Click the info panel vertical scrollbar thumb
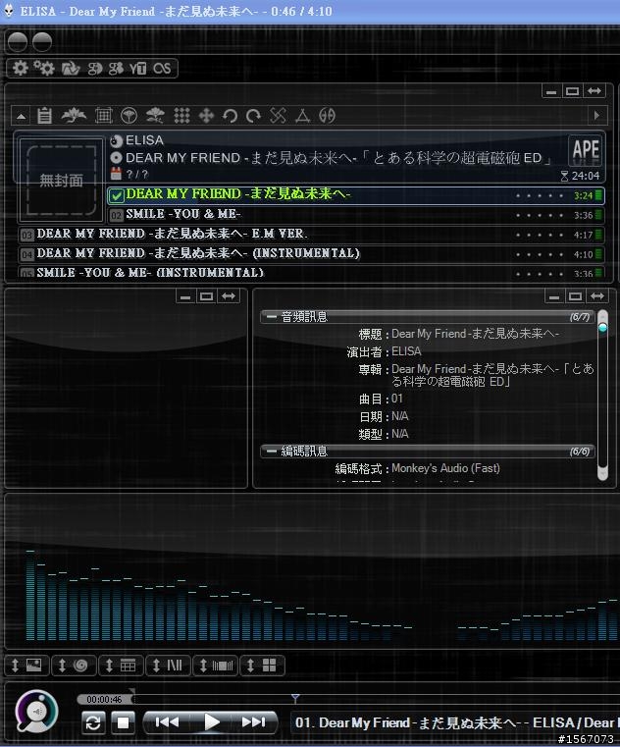This screenshot has width=620, height=747. coord(603,328)
